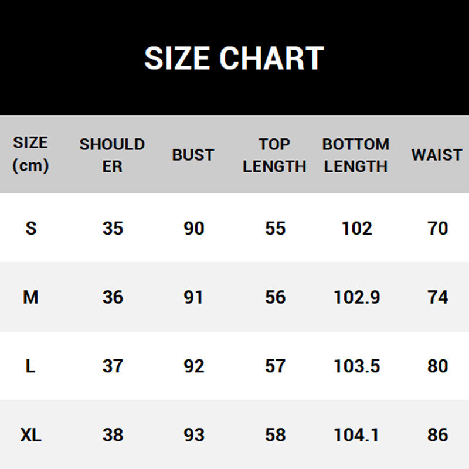
Task: Click bust value 93 for size XL
Action: (193, 435)
